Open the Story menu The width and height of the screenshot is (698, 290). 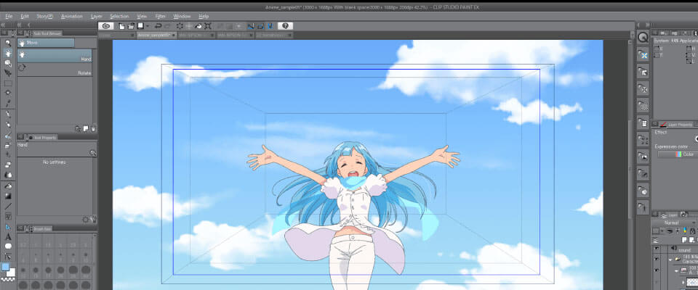(x=45, y=17)
